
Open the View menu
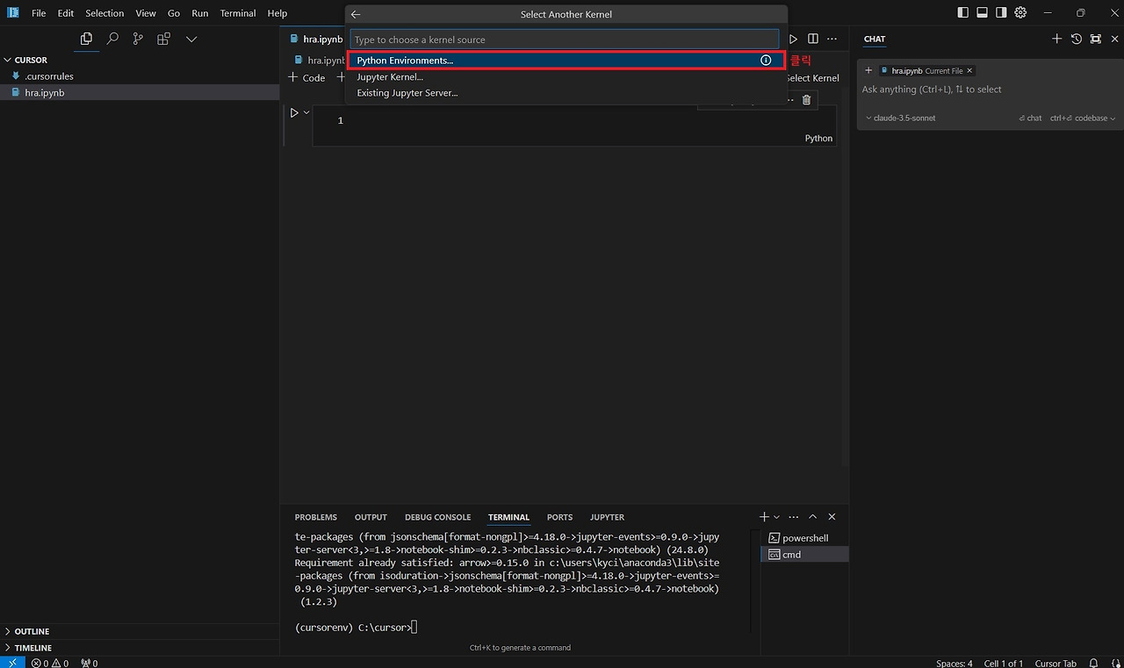click(x=146, y=13)
